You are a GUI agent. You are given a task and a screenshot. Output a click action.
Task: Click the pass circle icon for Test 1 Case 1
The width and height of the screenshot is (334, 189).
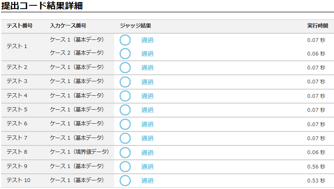tap(125, 40)
